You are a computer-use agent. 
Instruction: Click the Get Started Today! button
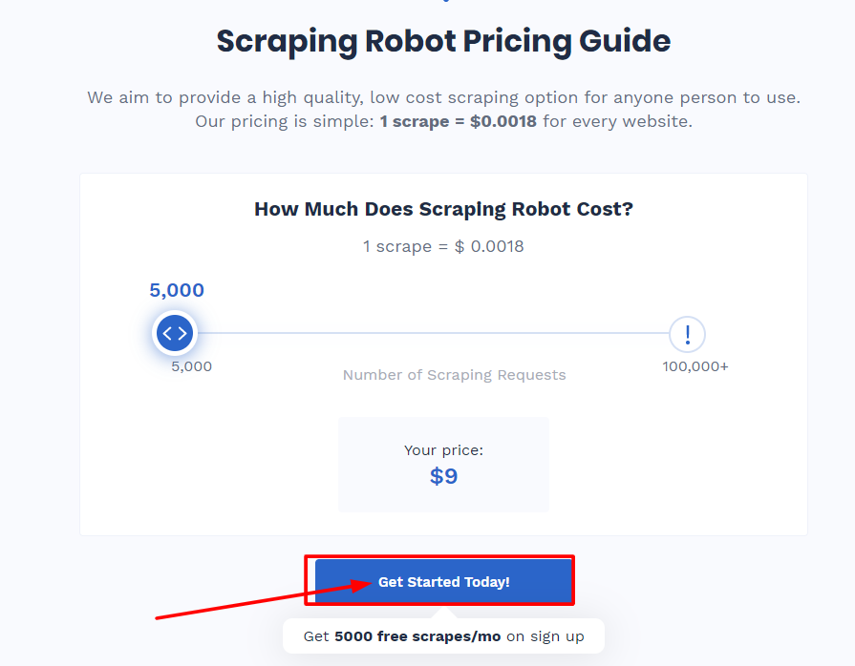[x=441, y=580]
